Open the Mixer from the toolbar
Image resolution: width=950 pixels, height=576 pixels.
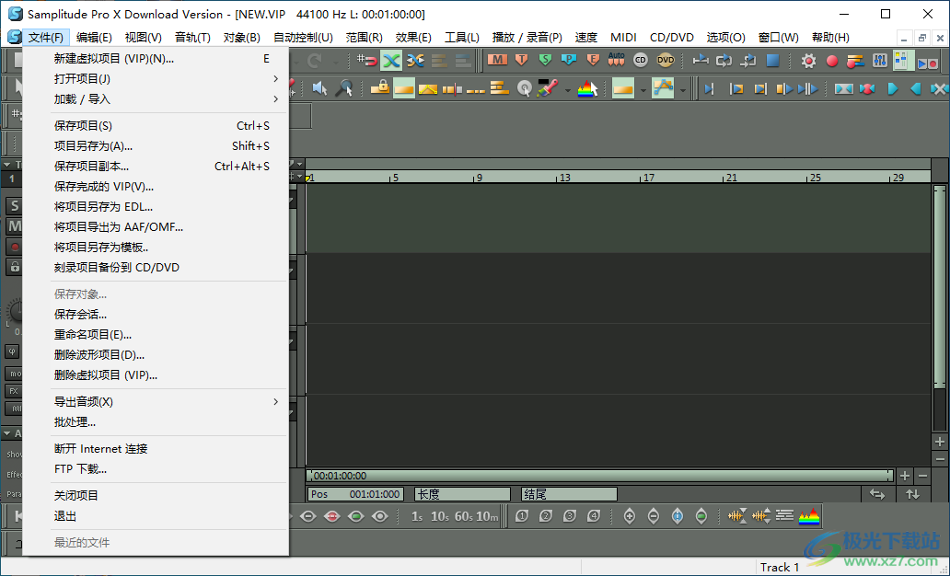[879, 61]
